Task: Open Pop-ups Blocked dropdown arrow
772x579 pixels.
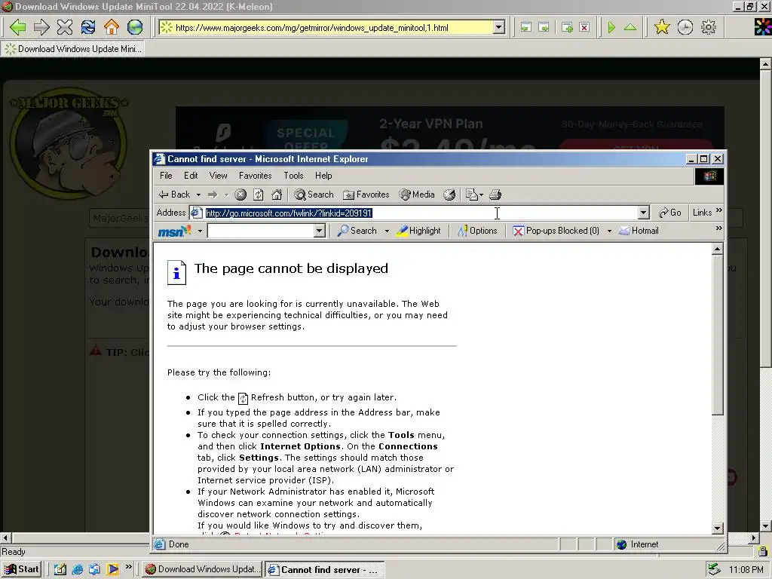Action: coord(609,231)
